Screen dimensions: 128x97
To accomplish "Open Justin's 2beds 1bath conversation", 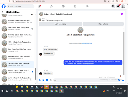I will pyautogui.click(x=17, y=79).
